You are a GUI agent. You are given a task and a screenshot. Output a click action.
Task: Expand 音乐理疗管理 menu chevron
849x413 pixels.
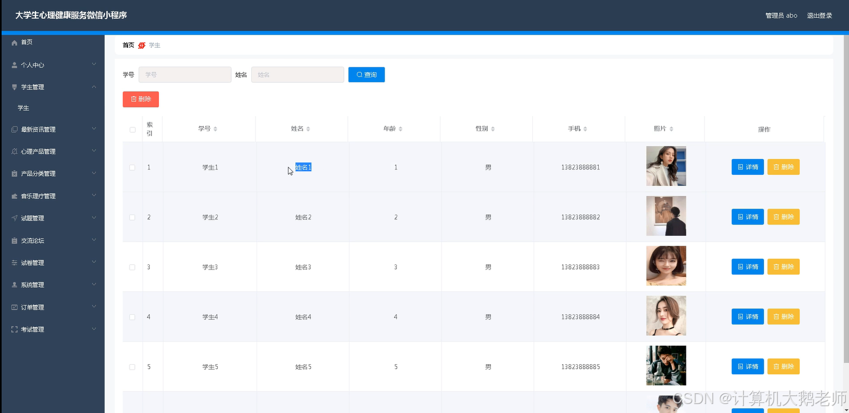[94, 195]
